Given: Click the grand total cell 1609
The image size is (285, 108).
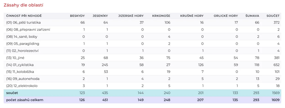Looking at the screenshot, I should 275,100.
